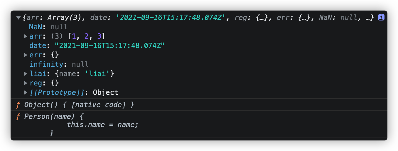Select the infinity property key

[46, 64]
